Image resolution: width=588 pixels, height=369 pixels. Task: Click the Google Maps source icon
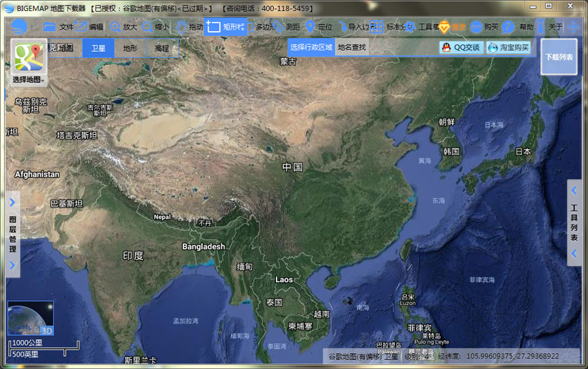[x=28, y=57]
